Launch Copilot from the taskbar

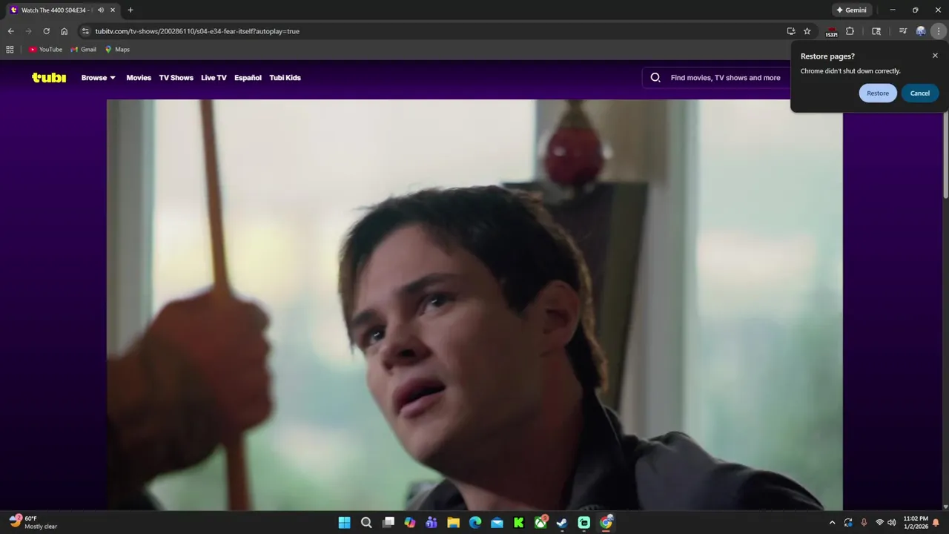tap(410, 523)
